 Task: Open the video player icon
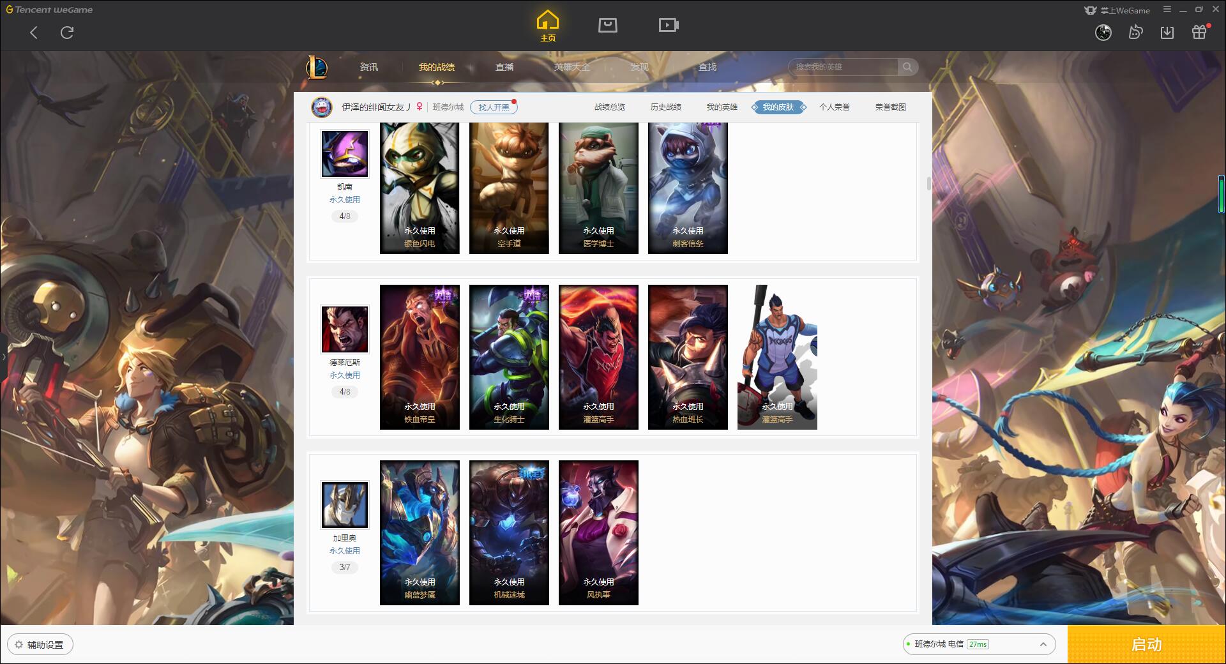click(x=669, y=25)
